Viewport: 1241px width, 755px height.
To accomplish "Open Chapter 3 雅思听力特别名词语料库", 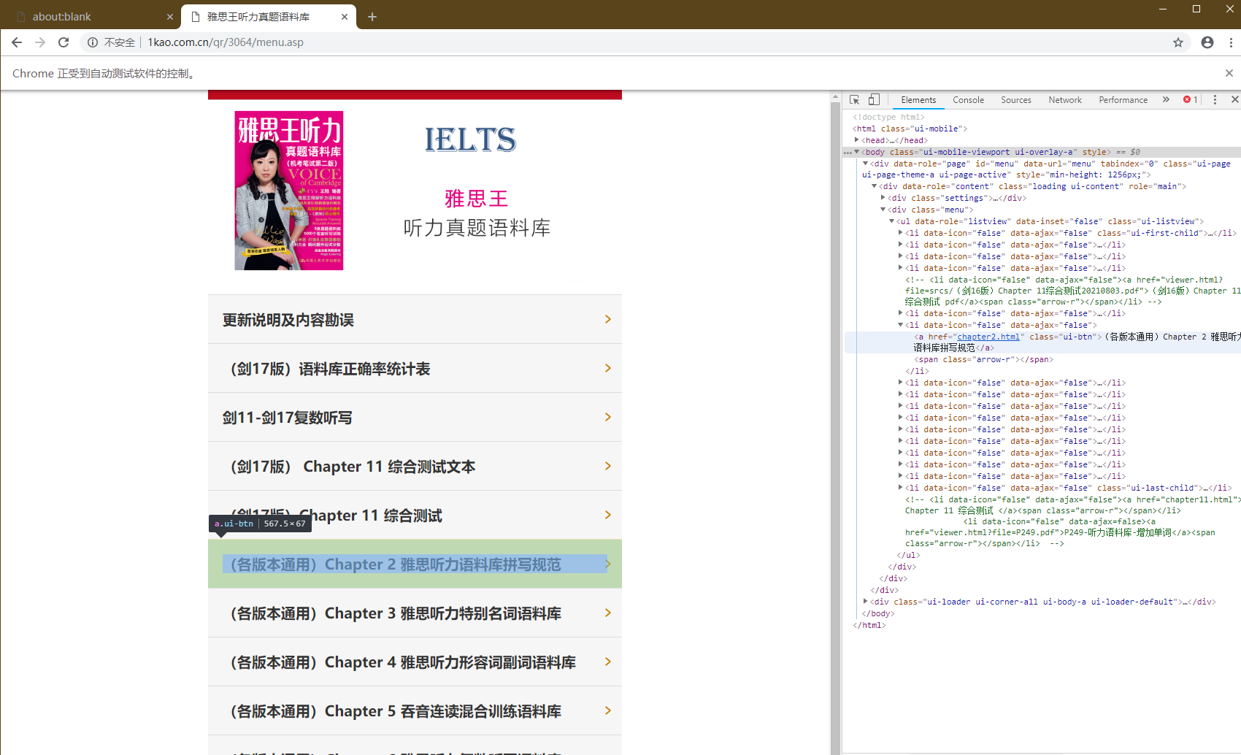I will [x=415, y=613].
